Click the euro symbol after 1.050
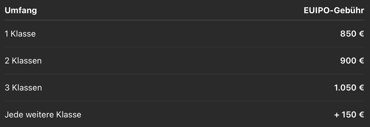This screenshot has width=370, height=127. pyautogui.click(x=361, y=88)
